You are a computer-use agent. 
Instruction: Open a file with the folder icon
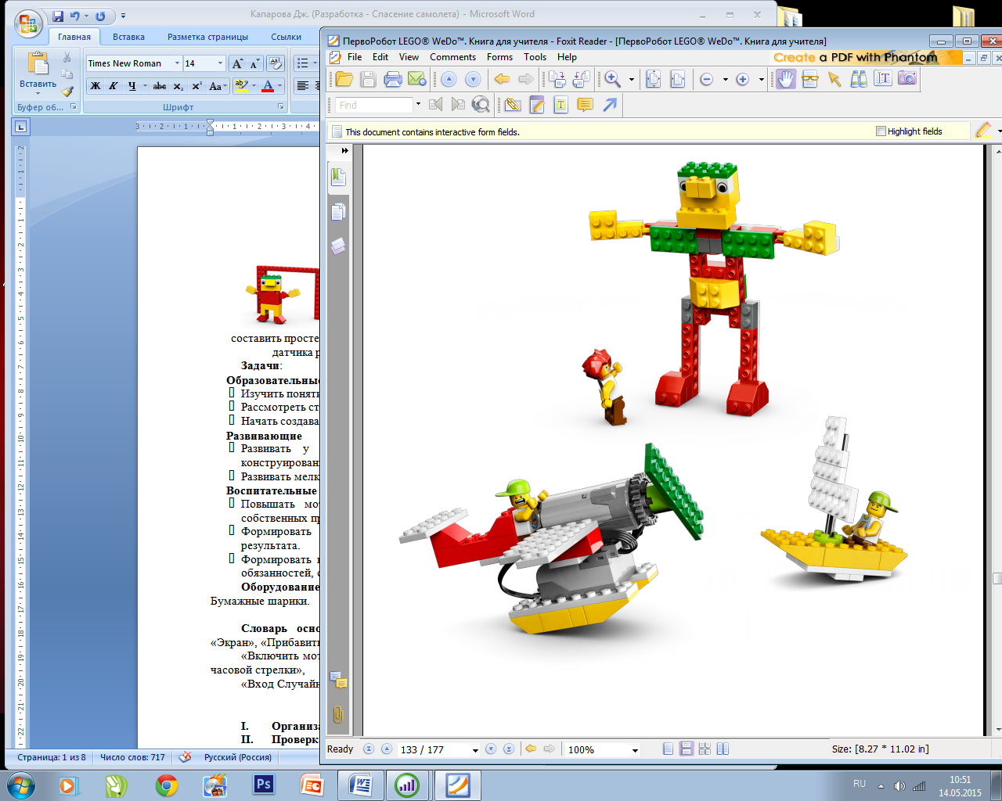click(344, 79)
